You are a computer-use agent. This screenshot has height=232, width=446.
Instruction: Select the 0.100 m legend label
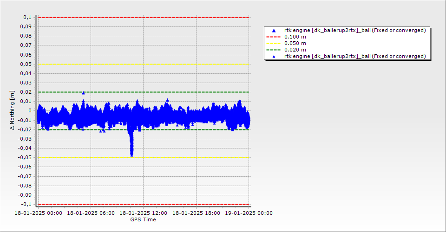(x=295, y=37)
